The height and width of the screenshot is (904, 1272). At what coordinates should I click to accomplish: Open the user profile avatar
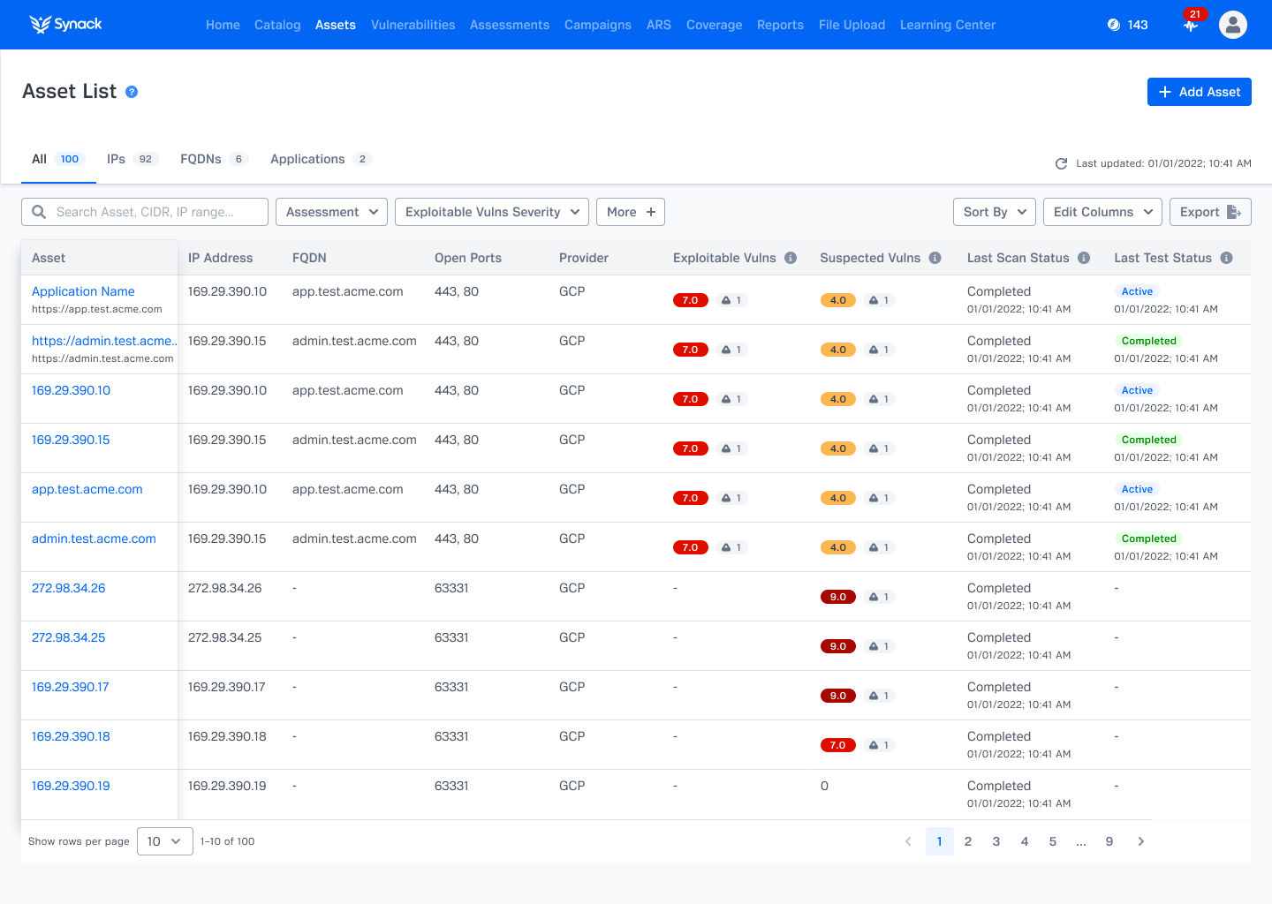[1232, 25]
